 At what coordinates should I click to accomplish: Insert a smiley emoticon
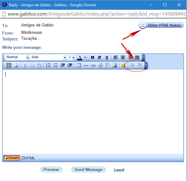[124, 66]
